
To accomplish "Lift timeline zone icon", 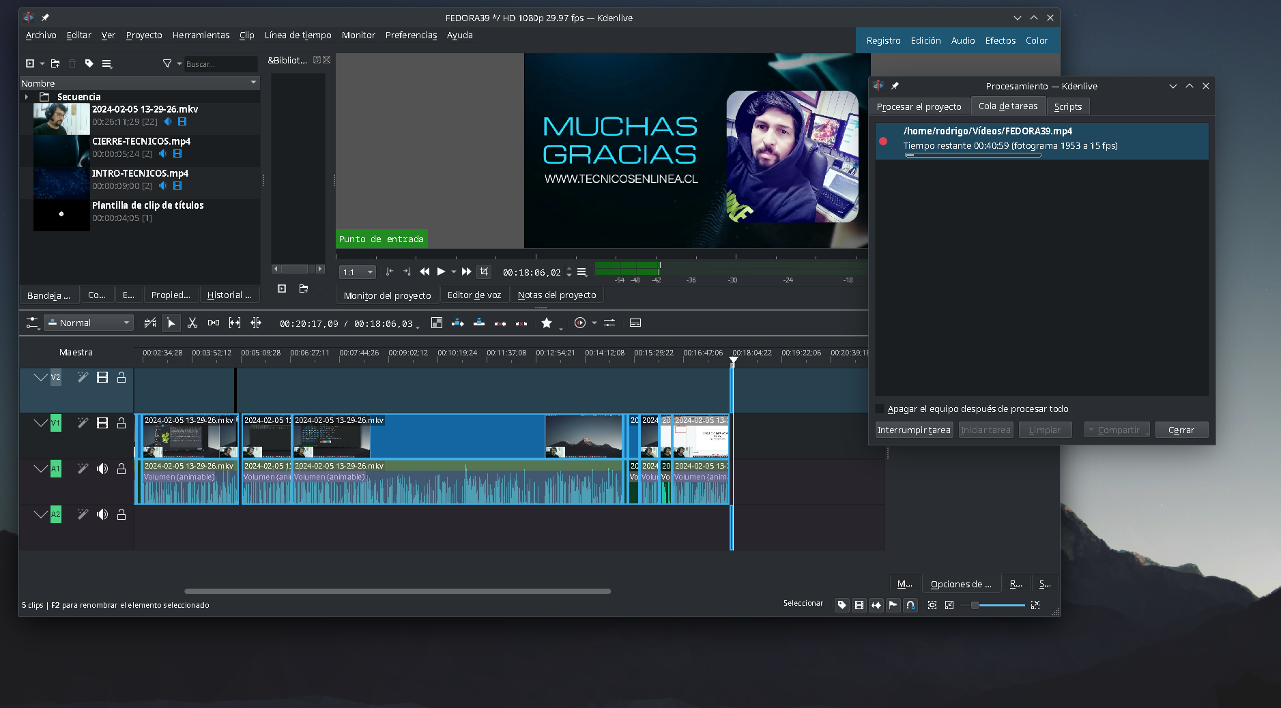I will [521, 323].
